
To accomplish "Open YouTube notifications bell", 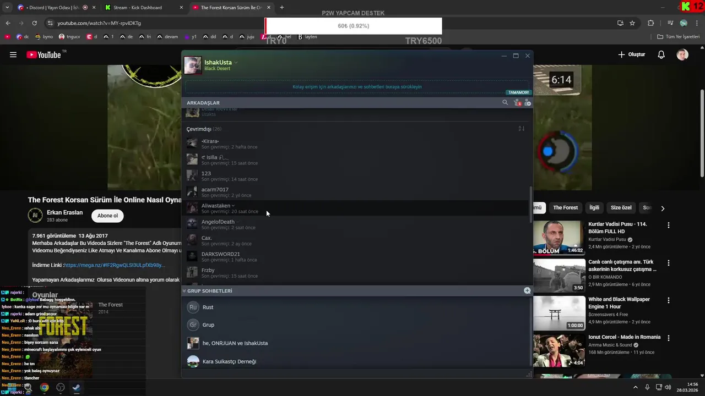I will click(661, 54).
